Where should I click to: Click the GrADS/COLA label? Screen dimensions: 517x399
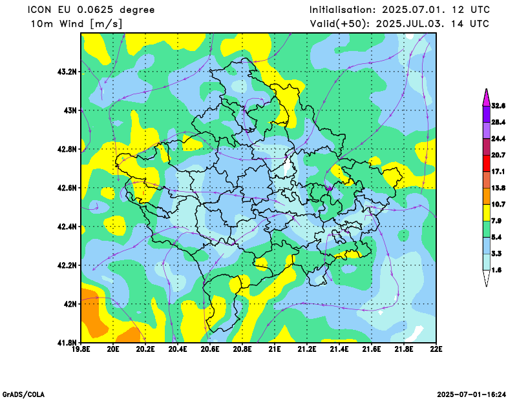(x=23, y=394)
